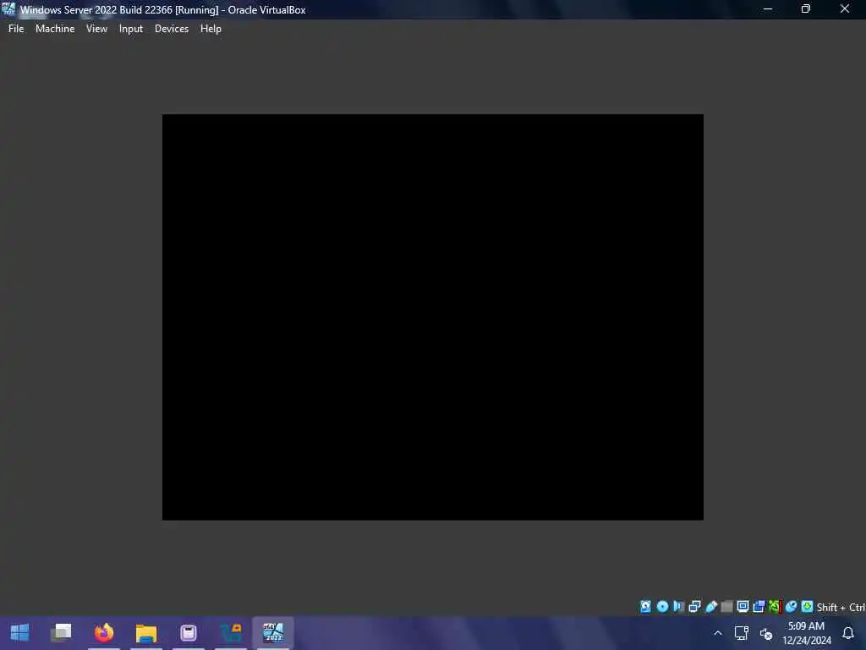The width and height of the screenshot is (866, 650).
Task: Click the USB devices status icon
Action: pos(710,606)
